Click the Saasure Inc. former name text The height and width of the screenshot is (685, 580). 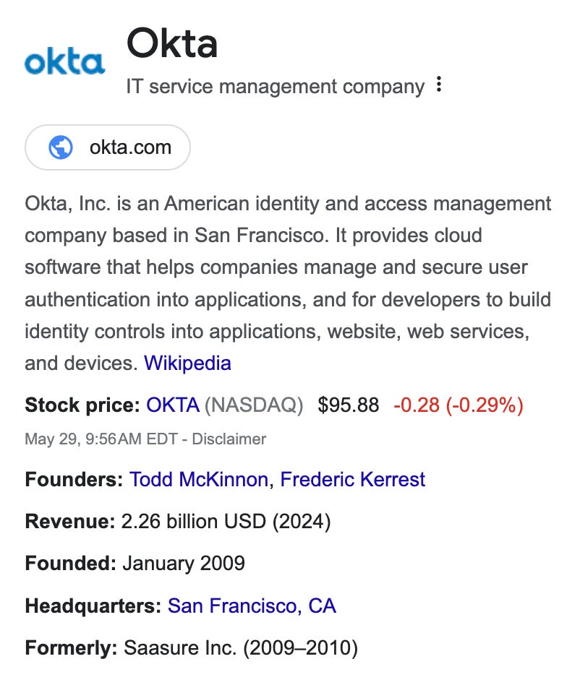click(x=240, y=647)
